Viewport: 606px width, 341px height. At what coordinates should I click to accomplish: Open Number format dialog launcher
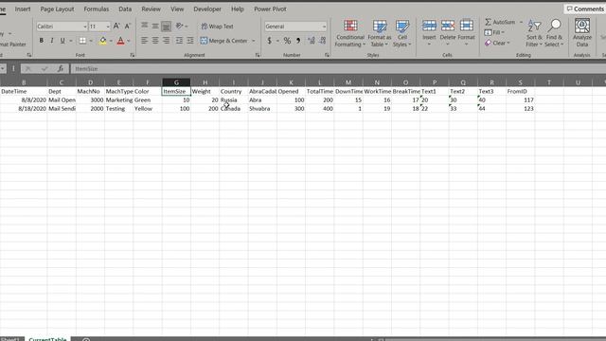point(327,55)
